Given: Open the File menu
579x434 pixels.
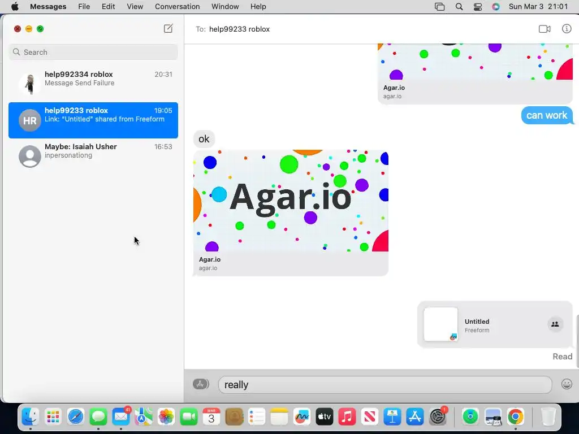Looking at the screenshot, I should click(x=84, y=7).
